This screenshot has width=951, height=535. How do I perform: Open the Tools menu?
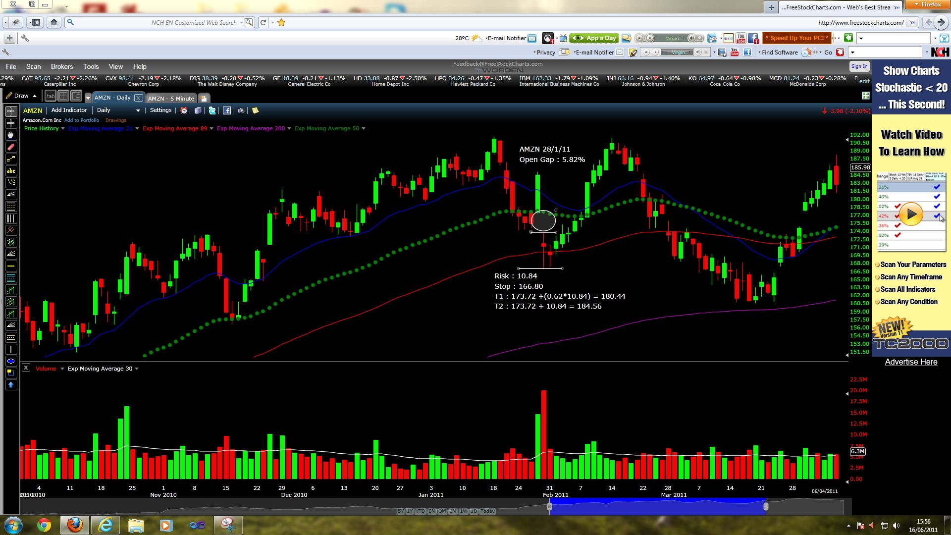[x=91, y=66]
